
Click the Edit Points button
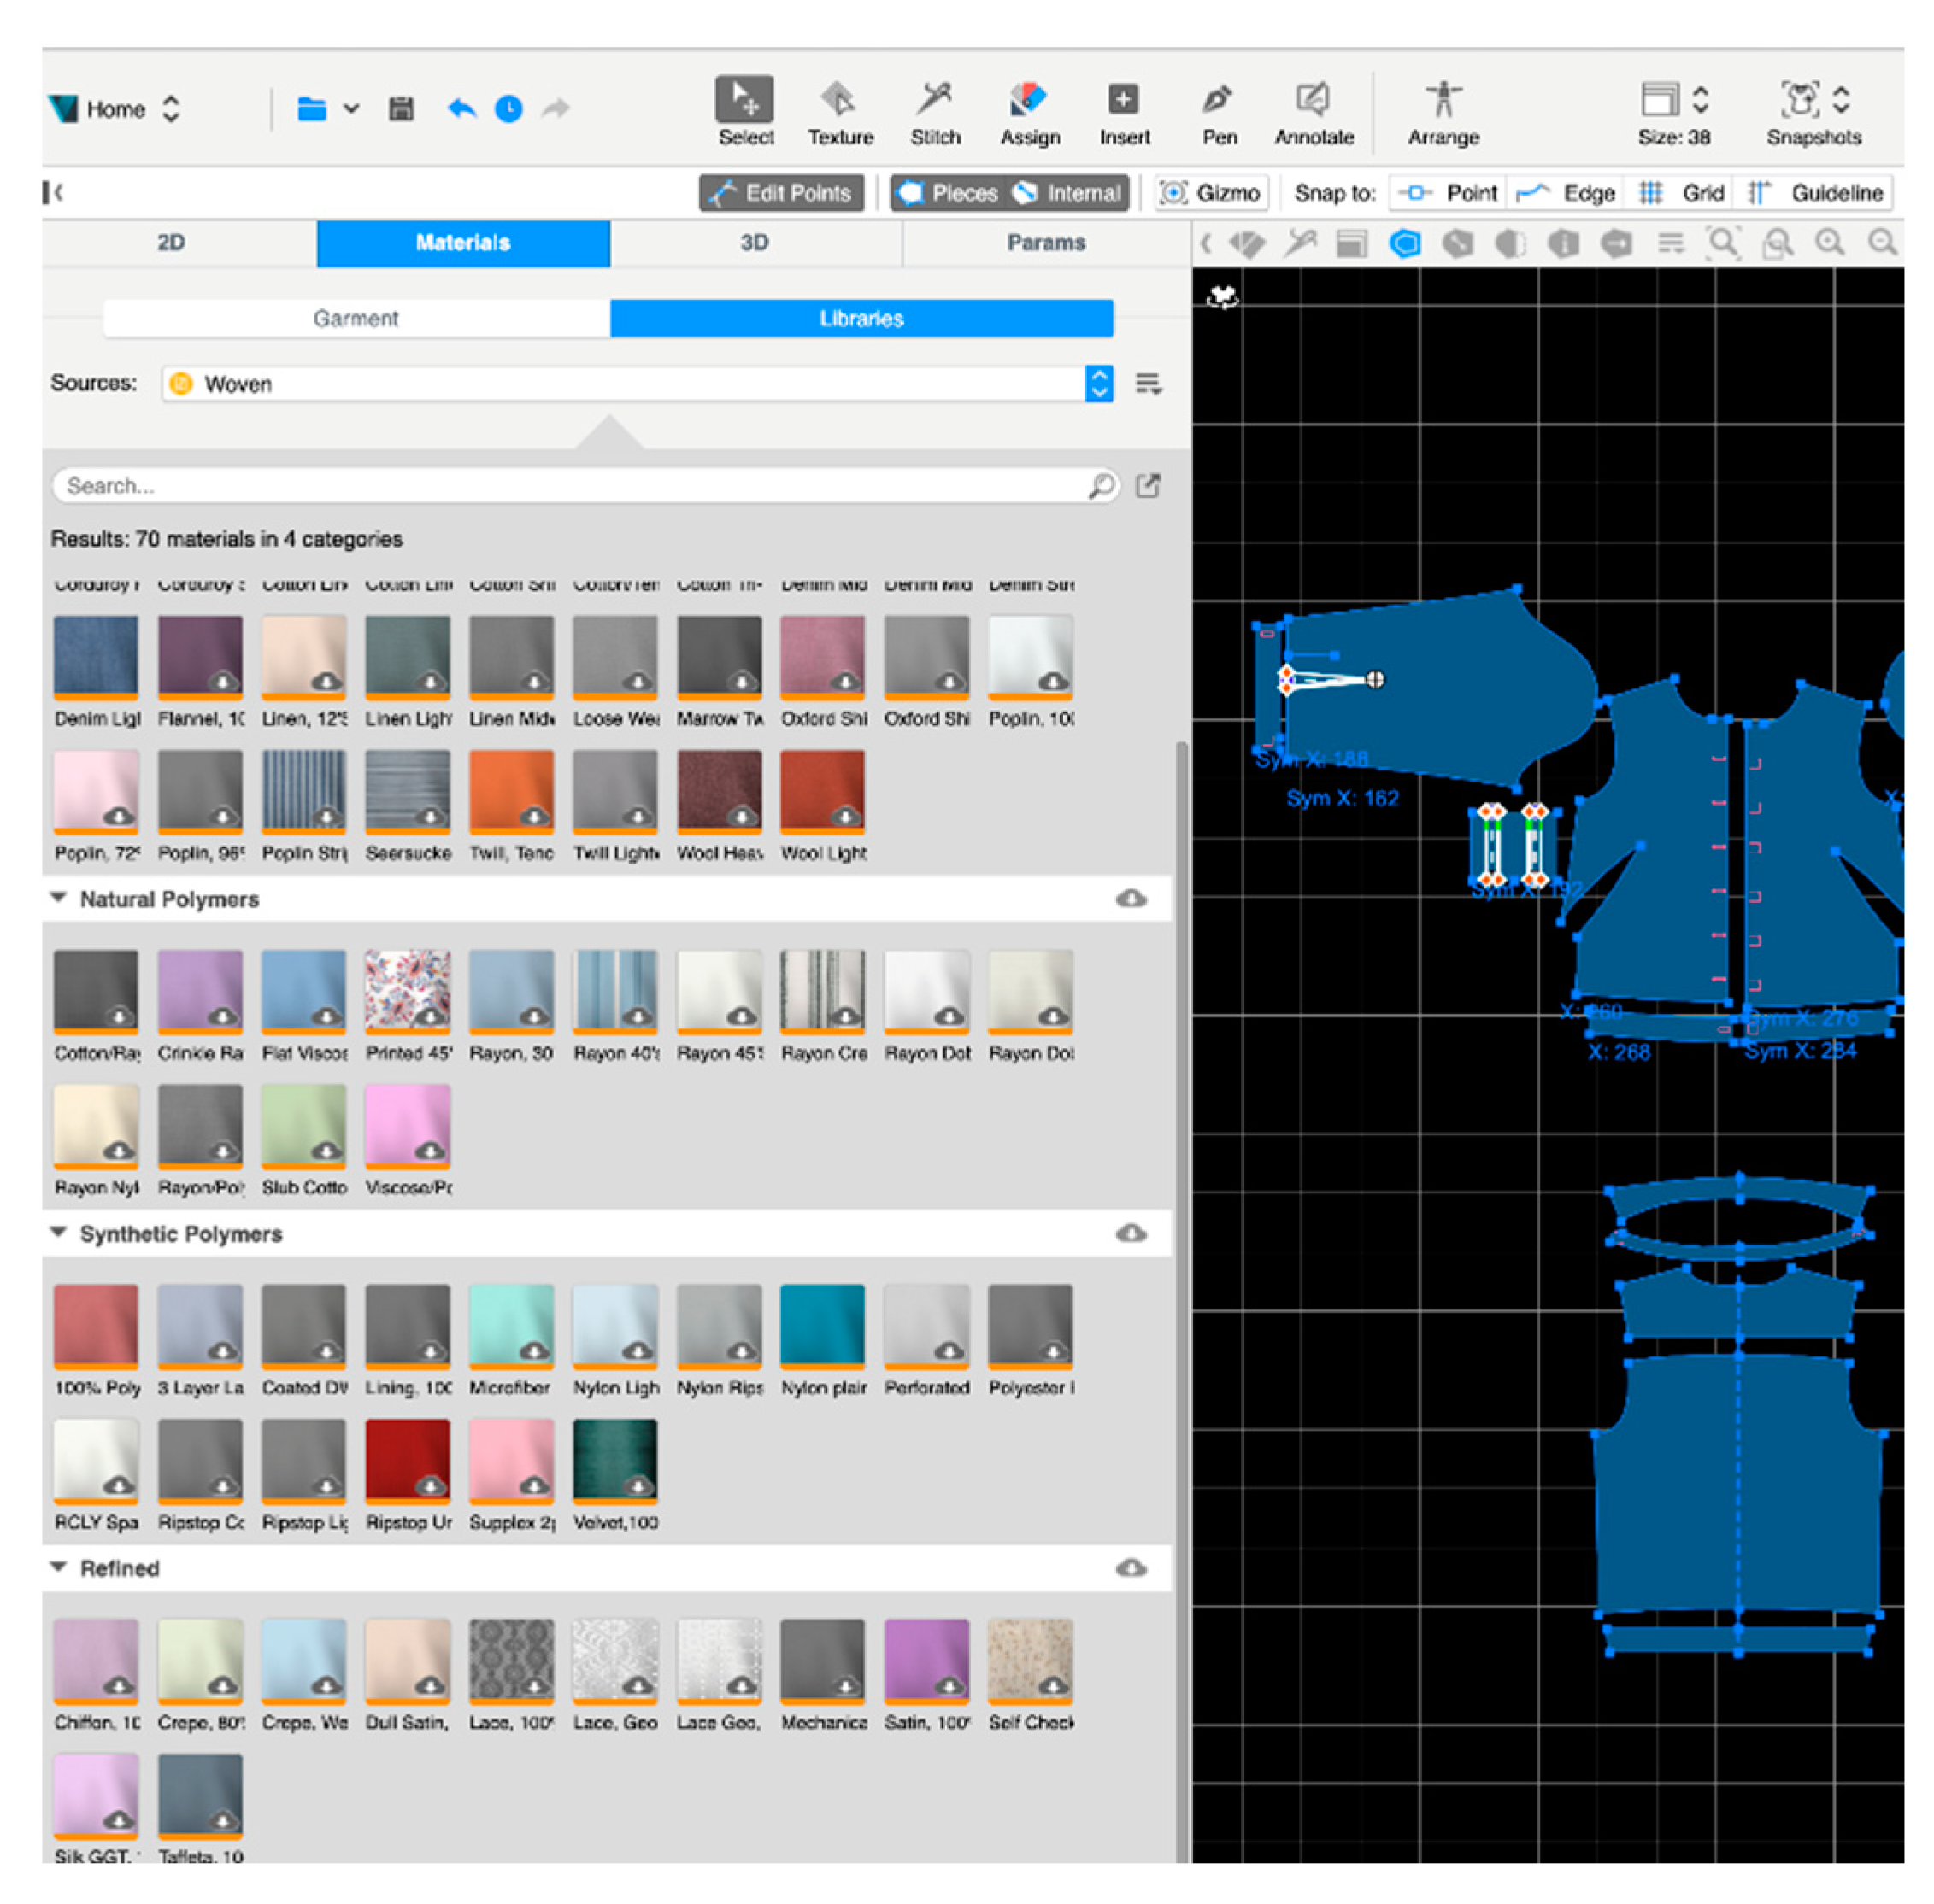click(x=781, y=192)
